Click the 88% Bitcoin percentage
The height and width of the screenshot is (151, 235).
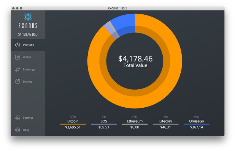73,117
